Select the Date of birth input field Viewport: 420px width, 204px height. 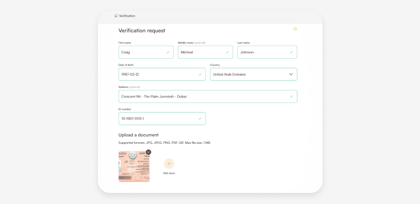156,74
